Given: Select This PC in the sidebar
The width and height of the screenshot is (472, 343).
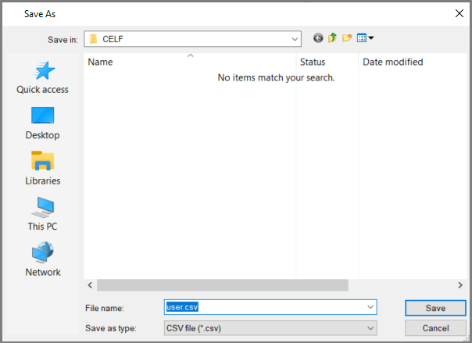Looking at the screenshot, I should coord(43,214).
